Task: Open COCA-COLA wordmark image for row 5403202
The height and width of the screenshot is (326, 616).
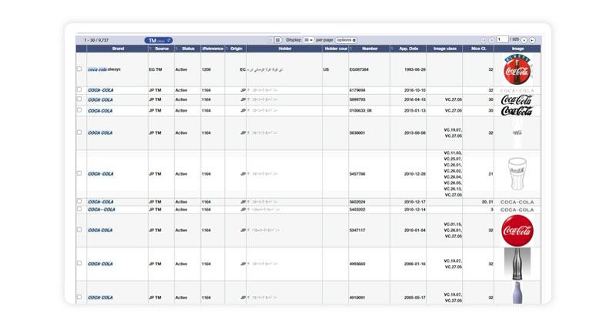Action: click(517, 210)
